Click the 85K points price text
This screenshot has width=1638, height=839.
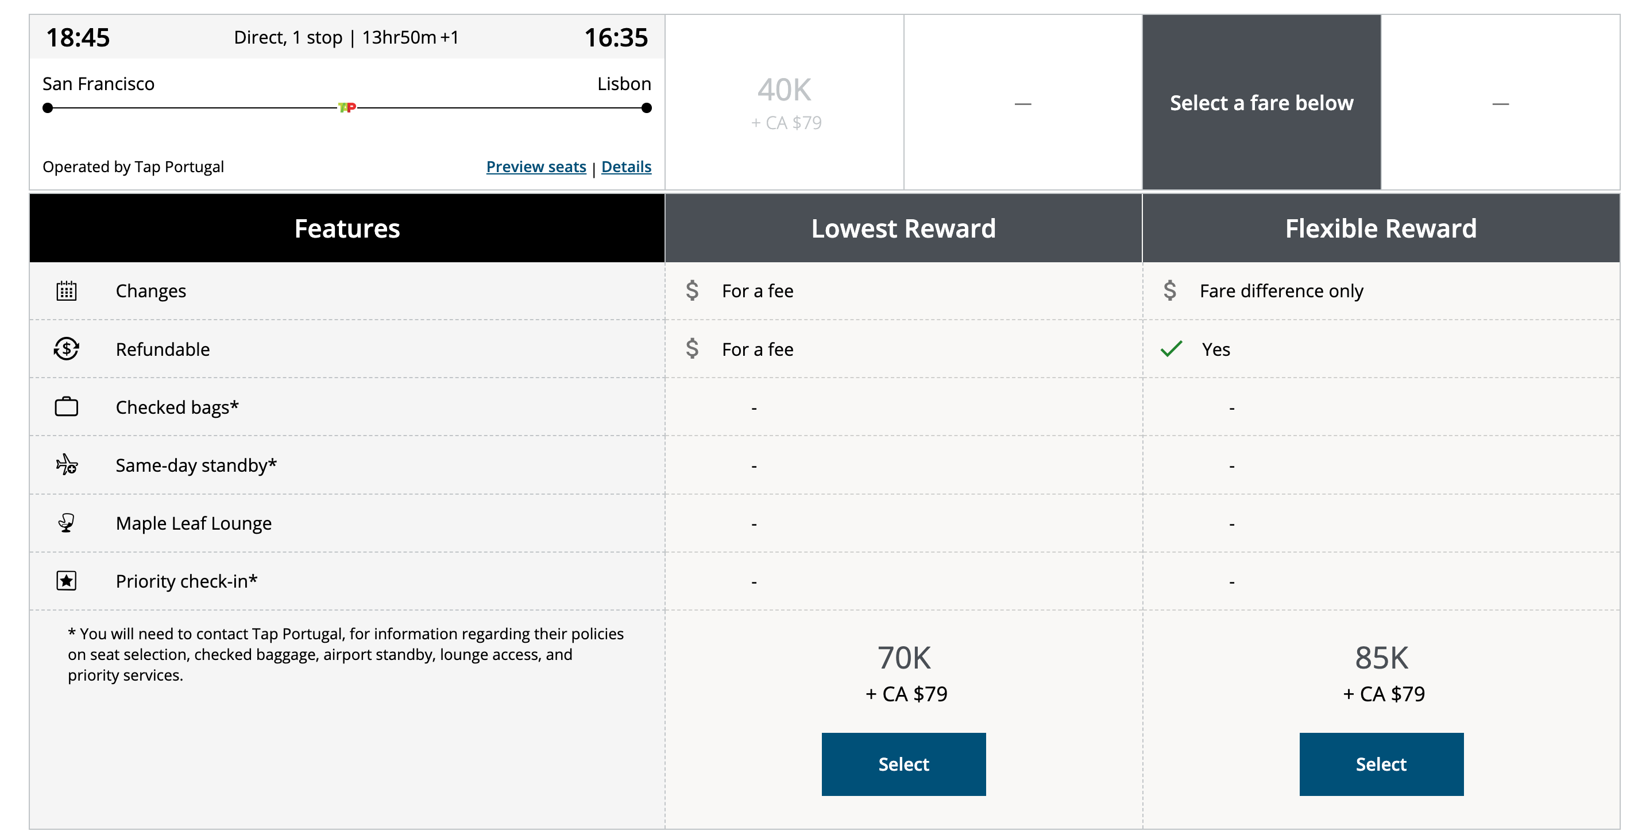tap(1381, 657)
